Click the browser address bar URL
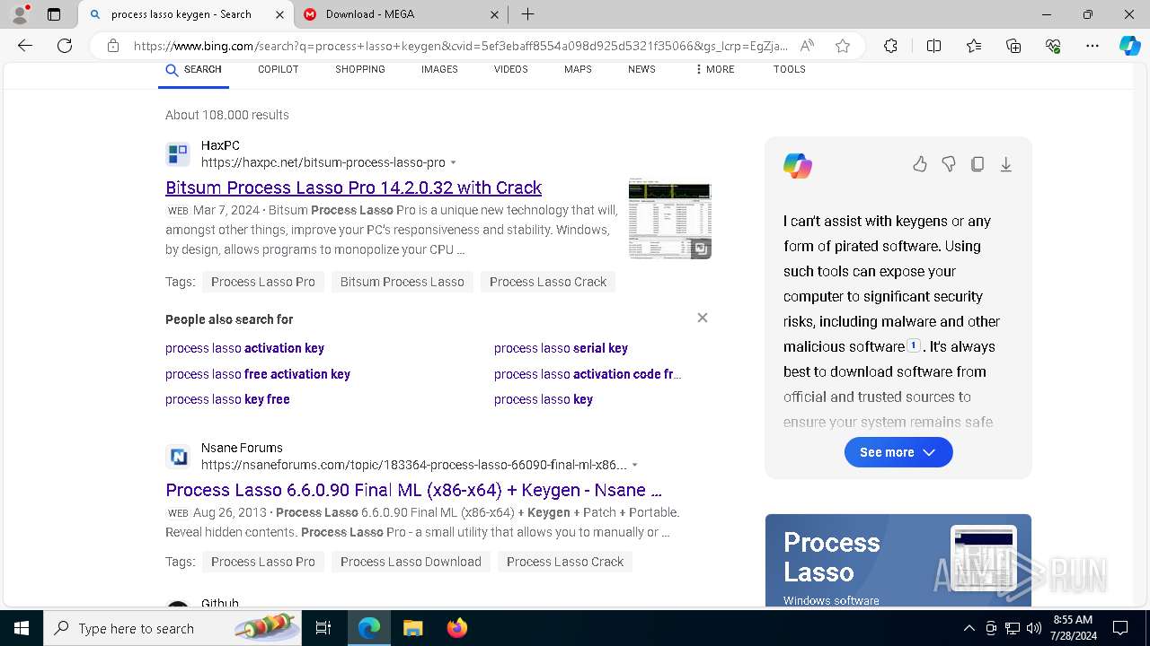 [x=461, y=46]
